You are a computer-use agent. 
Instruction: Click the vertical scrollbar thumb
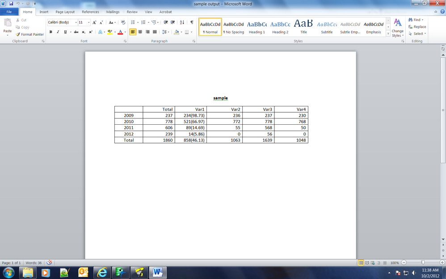443,110
